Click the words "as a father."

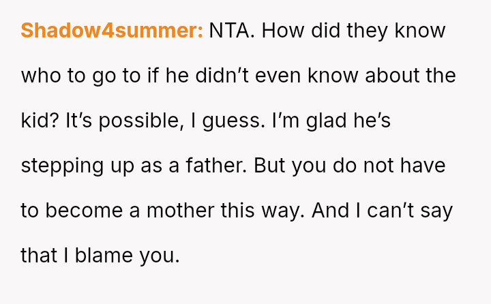click(x=194, y=166)
